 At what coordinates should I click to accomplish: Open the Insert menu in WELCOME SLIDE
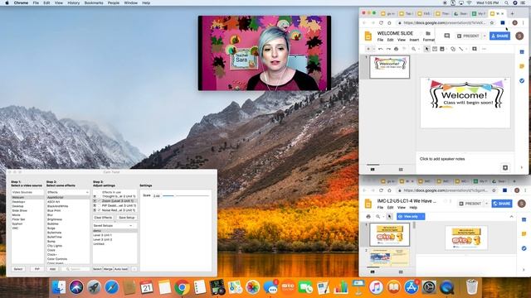click(x=414, y=40)
